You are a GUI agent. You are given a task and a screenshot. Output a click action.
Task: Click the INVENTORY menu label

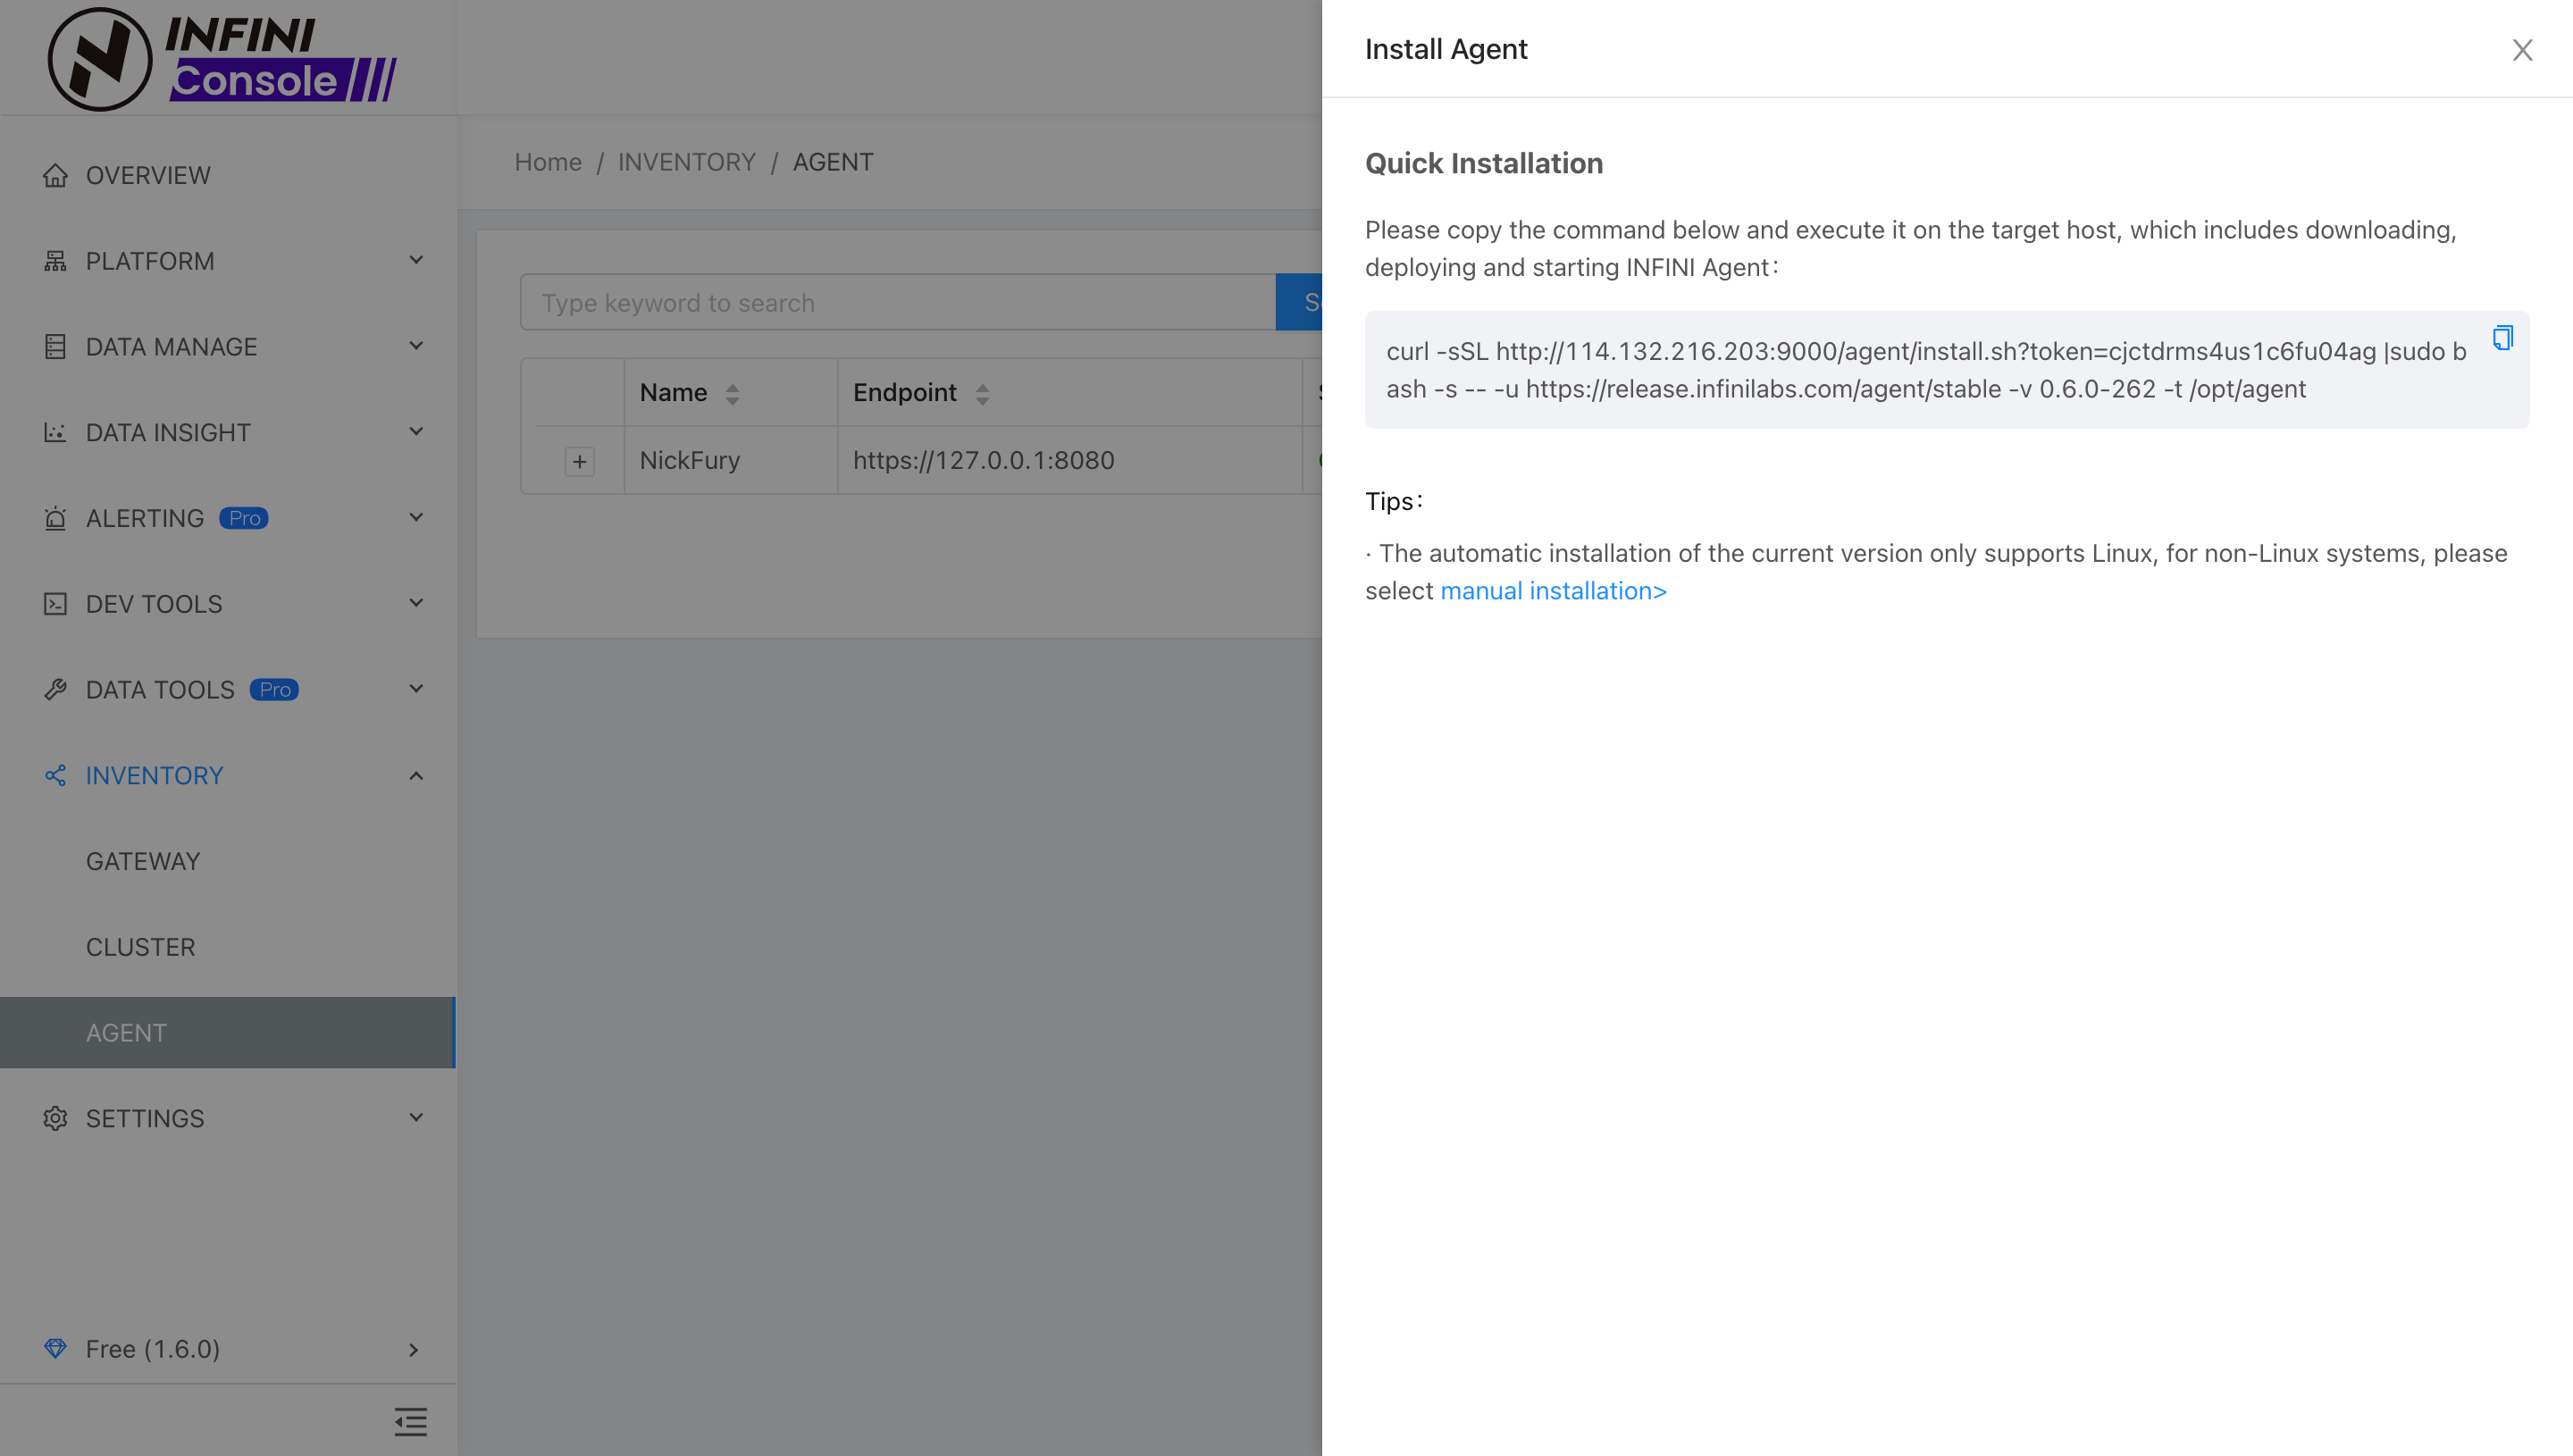point(154,776)
